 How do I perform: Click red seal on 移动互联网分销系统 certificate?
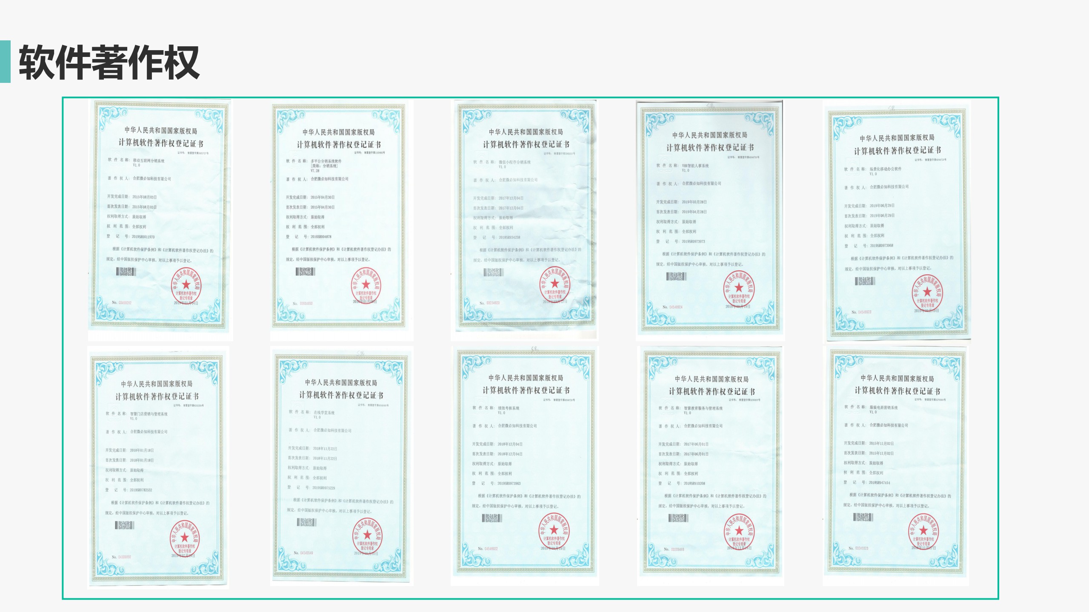tap(186, 285)
